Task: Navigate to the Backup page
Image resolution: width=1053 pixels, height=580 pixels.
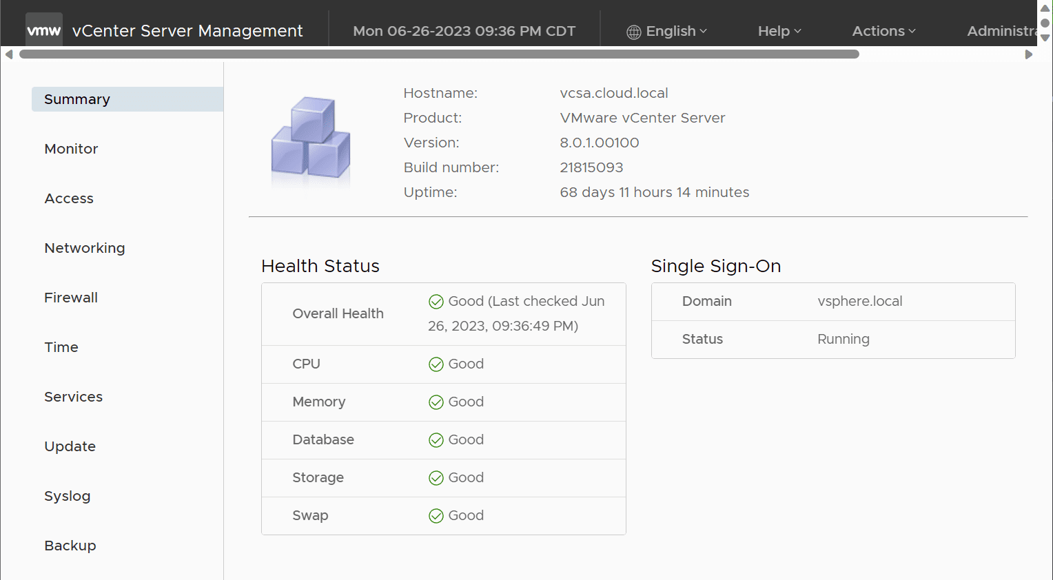Action: pos(70,546)
